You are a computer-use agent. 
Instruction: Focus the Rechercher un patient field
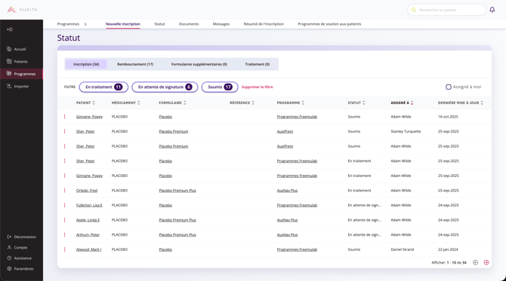point(446,10)
